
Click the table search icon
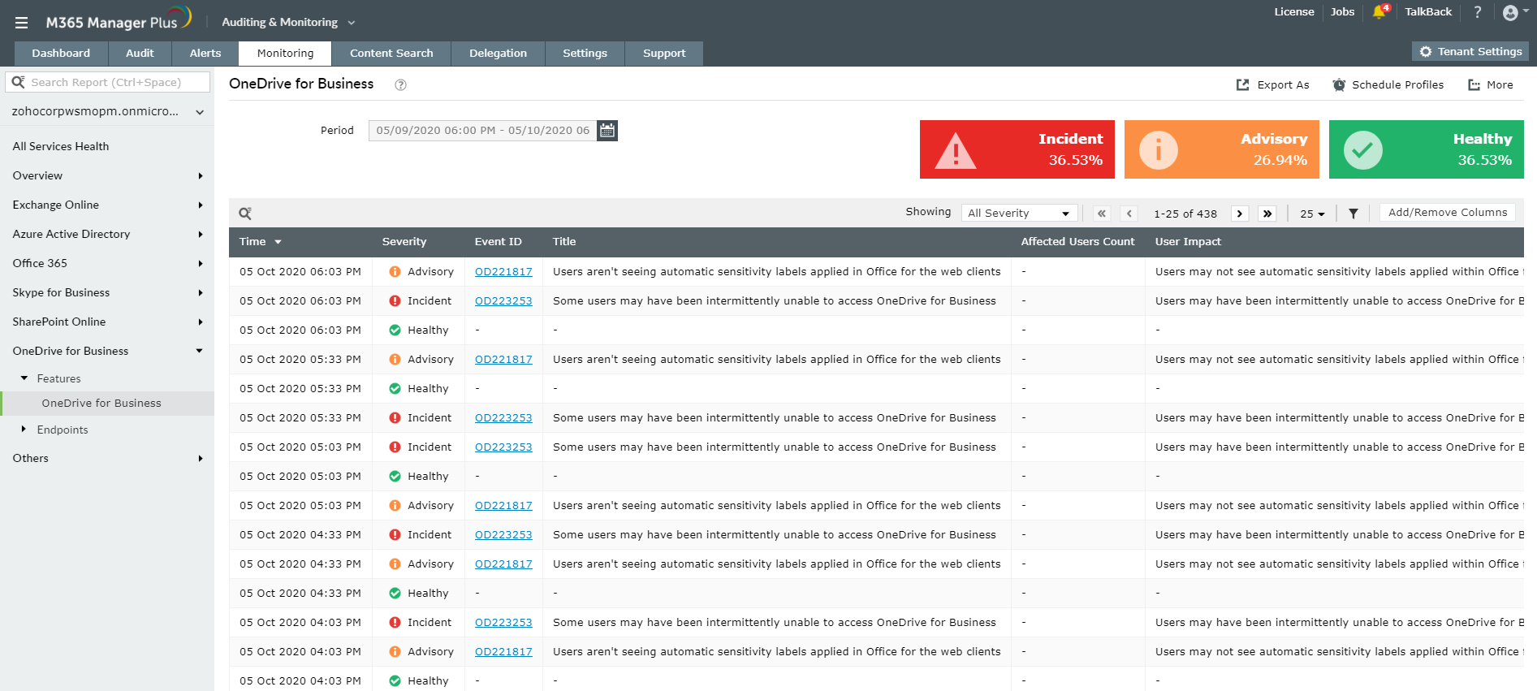click(245, 214)
